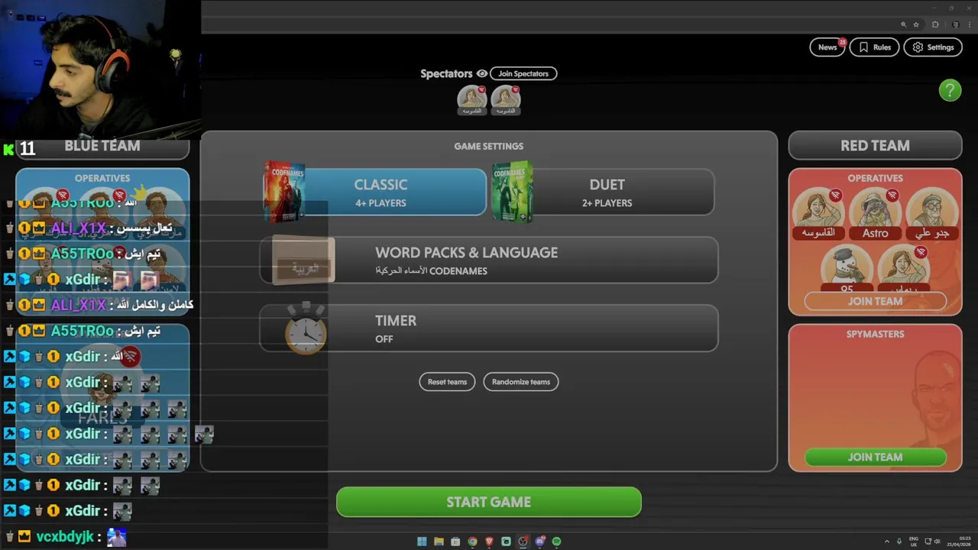Click the taskbar volume speaker icon
Image resolution: width=978 pixels, height=550 pixels.
pyautogui.click(x=937, y=542)
